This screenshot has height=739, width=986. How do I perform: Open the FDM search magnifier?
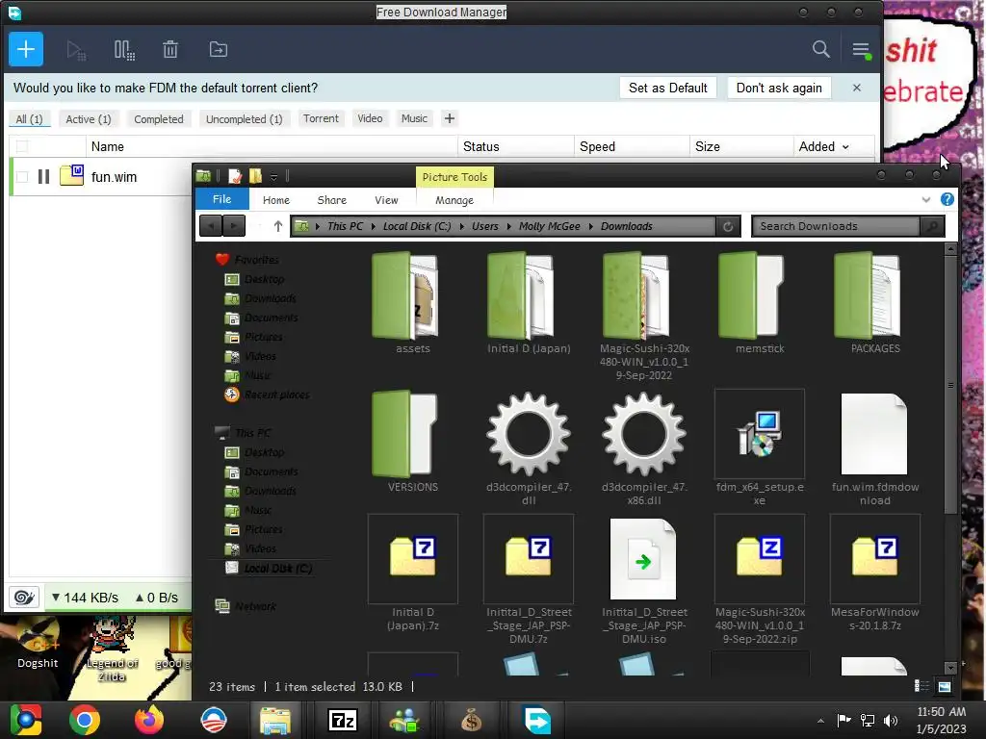click(820, 49)
